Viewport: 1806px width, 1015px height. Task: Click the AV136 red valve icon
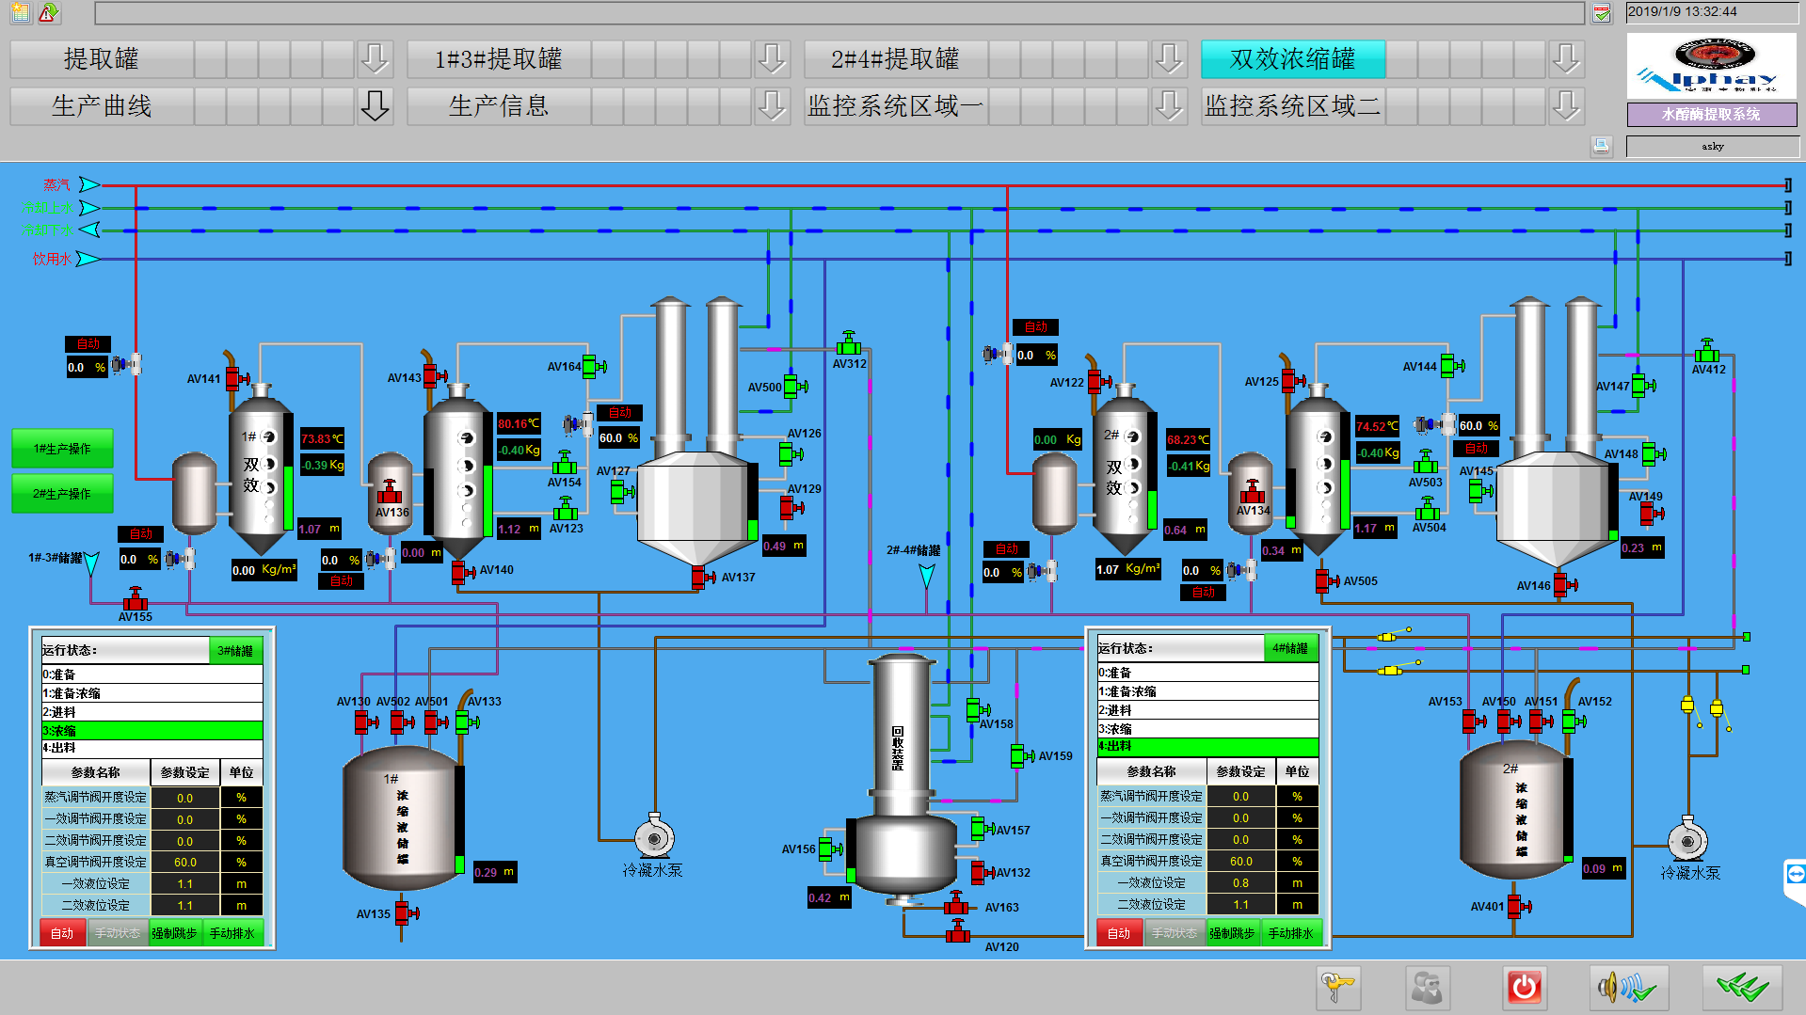point(390,491)
